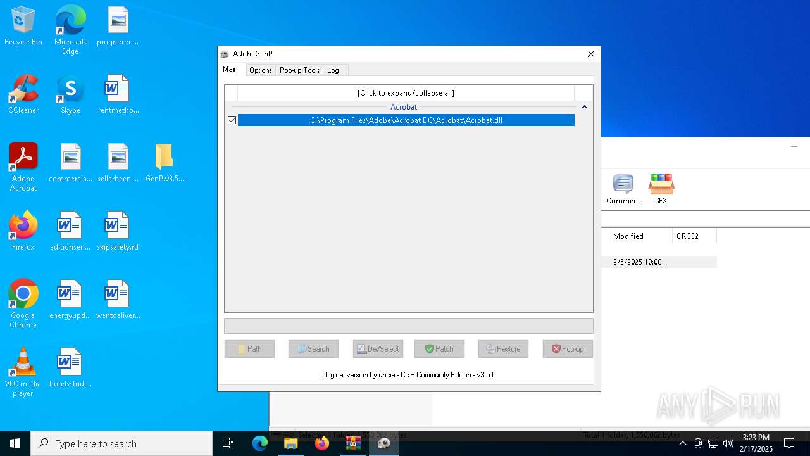Click the Acrobat group label

click(404, 107)
